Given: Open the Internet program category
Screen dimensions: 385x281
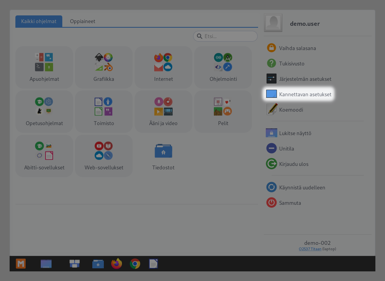Looking at the screenshot, I should pyautogui.click(x=163, y=67).
